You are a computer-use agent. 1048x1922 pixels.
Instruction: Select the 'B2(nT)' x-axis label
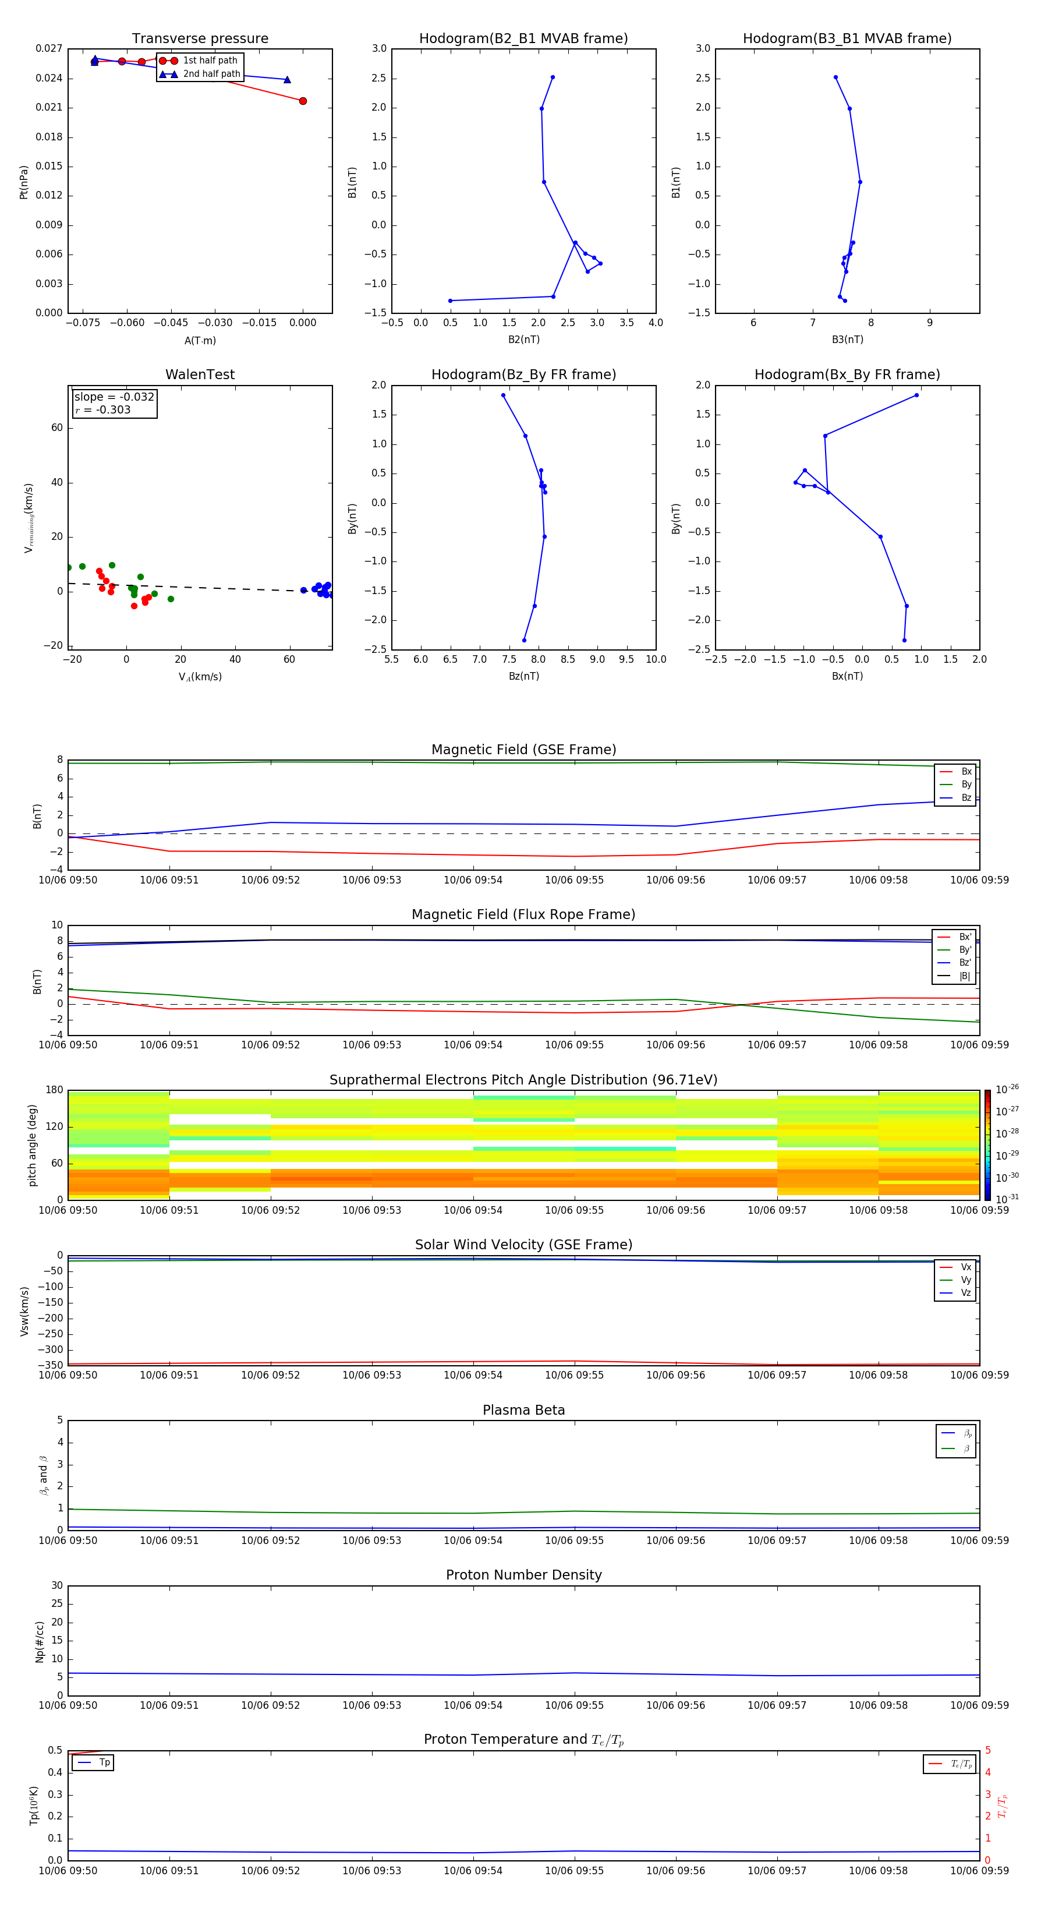(x=523, y=340)
